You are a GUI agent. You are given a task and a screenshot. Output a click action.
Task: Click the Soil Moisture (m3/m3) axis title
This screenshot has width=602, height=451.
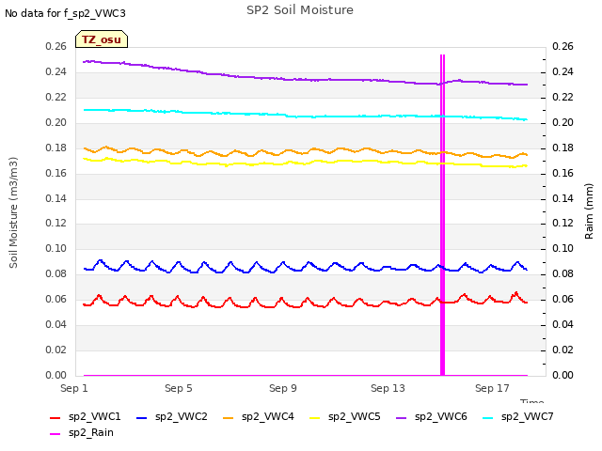13,212
